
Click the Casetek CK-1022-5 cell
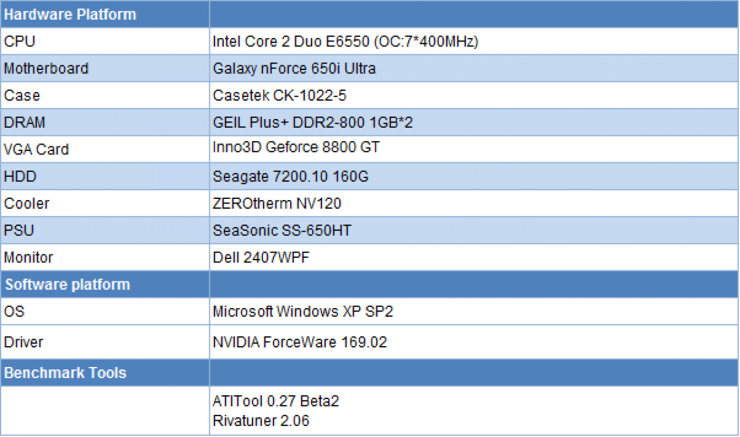coord(473,95)
